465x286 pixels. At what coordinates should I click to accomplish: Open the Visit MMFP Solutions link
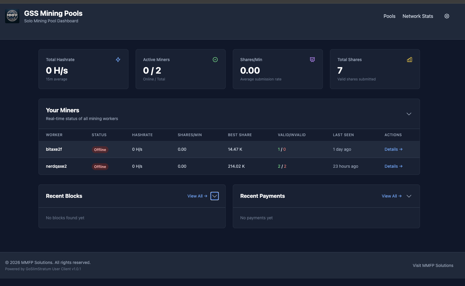coord(433,265)
